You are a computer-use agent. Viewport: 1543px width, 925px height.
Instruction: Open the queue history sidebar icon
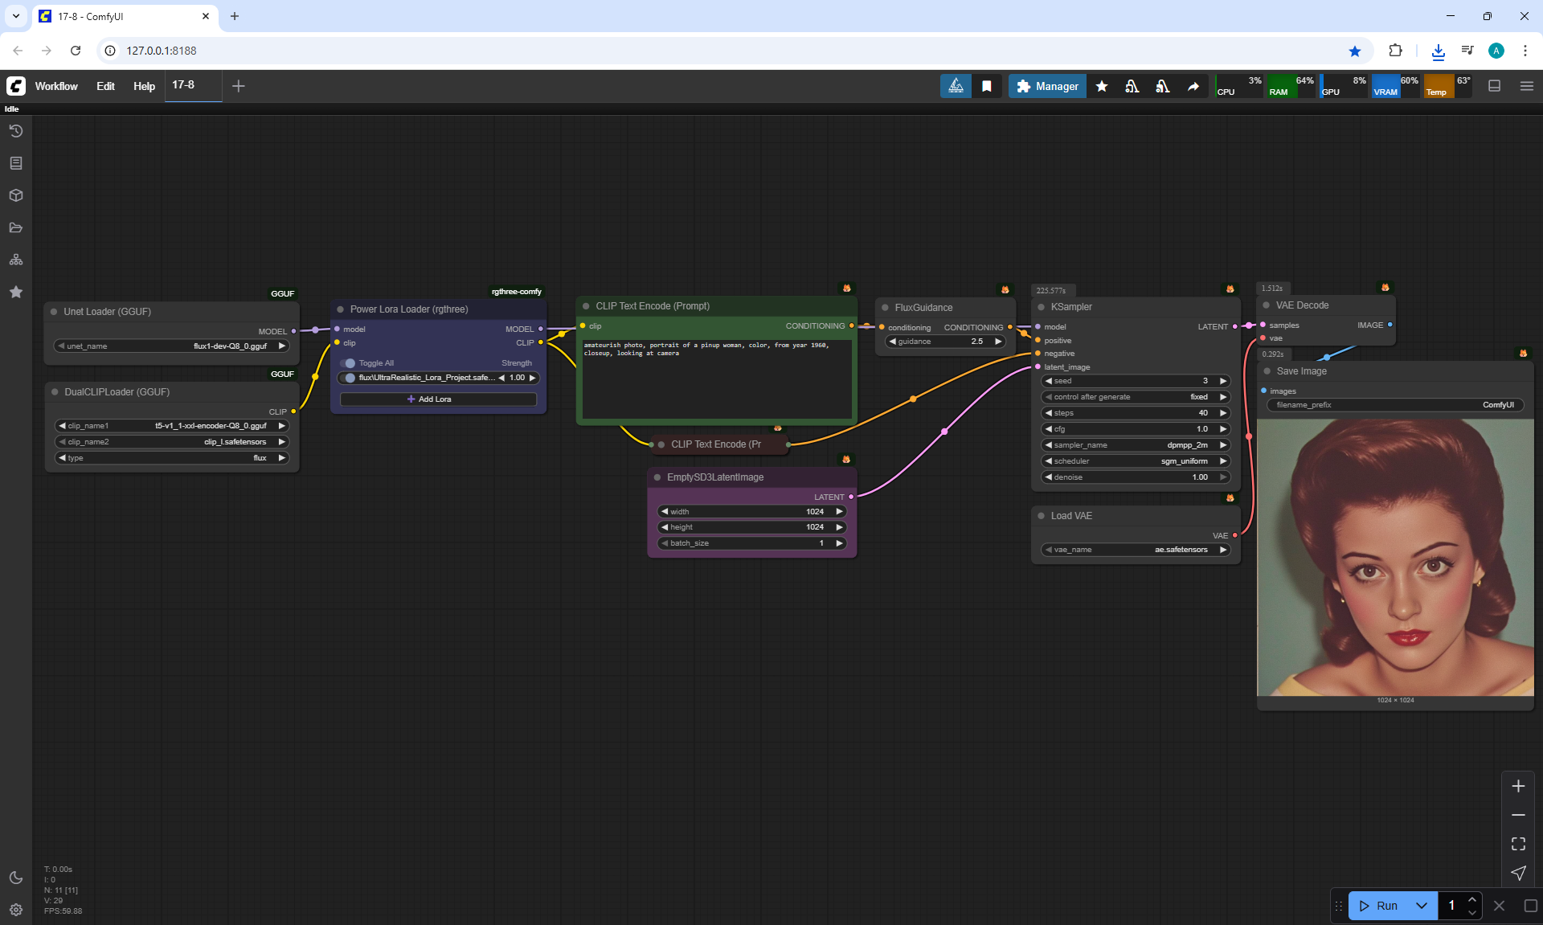click(16, 131)
